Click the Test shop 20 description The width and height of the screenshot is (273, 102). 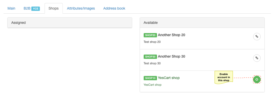click(152, 42)
